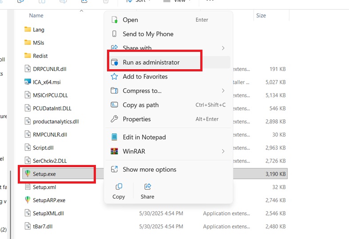Viewport: 349px width, 239px height.
Task: Click the shield icon for Run as administrator
Action: pos(115,62)
